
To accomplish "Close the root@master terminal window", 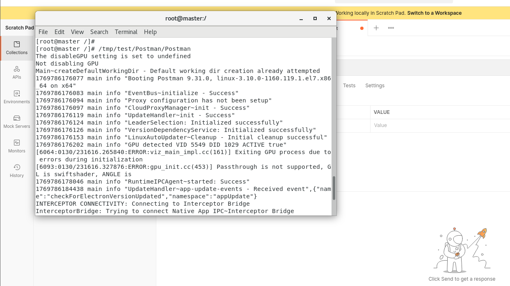I will (329, 18).
